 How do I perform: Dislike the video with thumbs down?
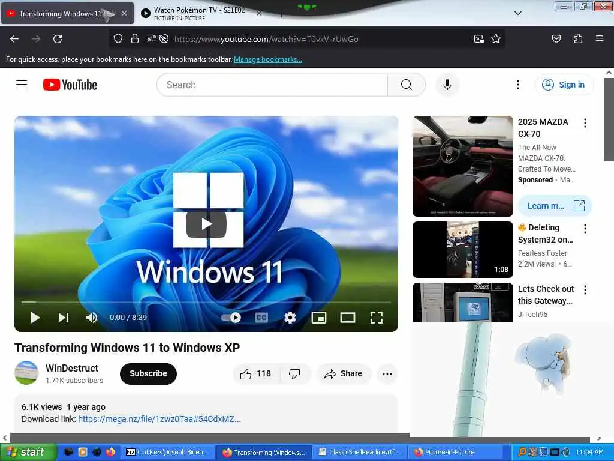(294, 373)
